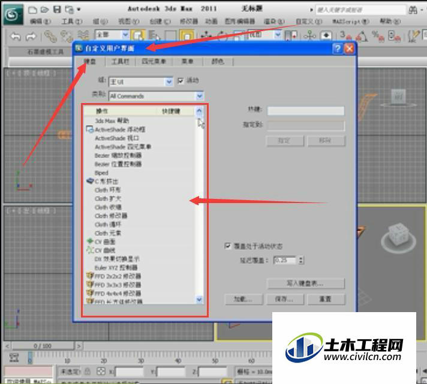
Task: Activate the Unlink Selection tool
Action: click(x=67, y=36)
